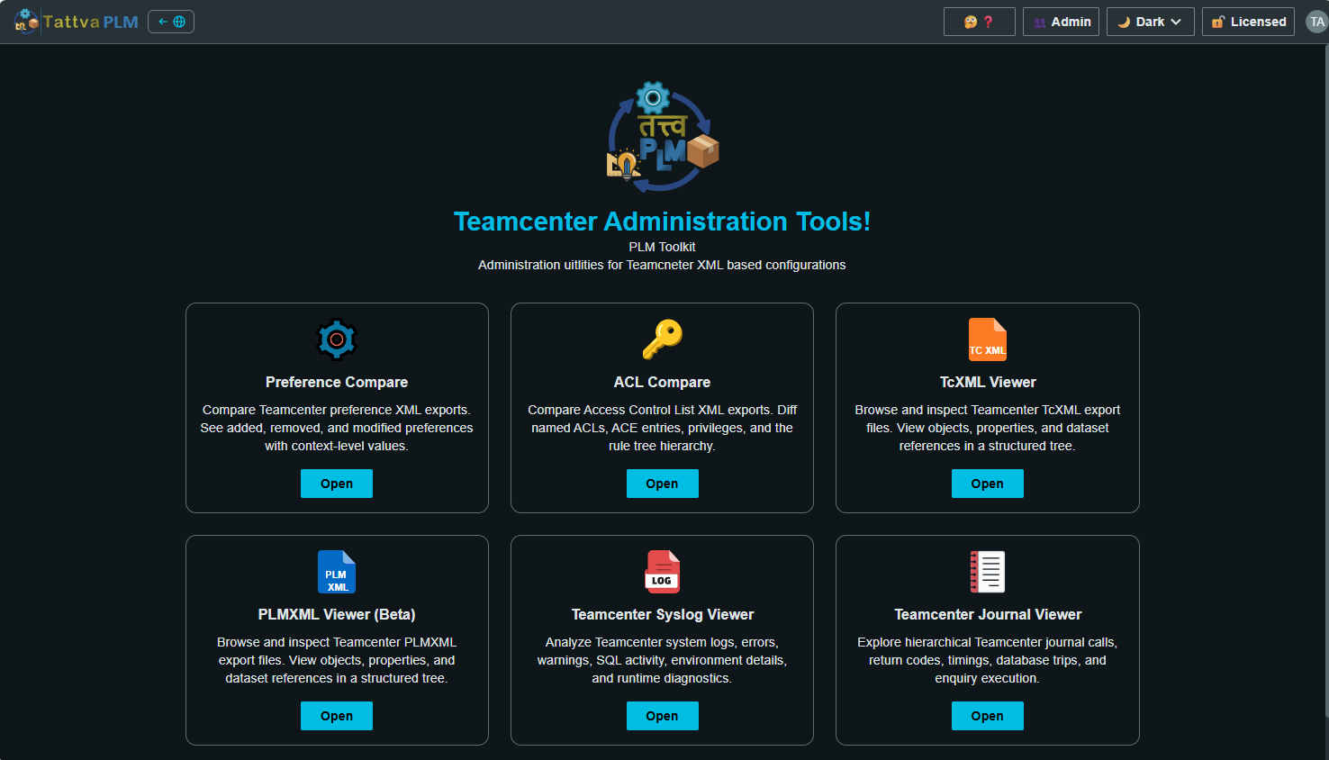1329x760 pixels.
Task: Click the ACL Compare key icon
Action: [x=662, y=339]
